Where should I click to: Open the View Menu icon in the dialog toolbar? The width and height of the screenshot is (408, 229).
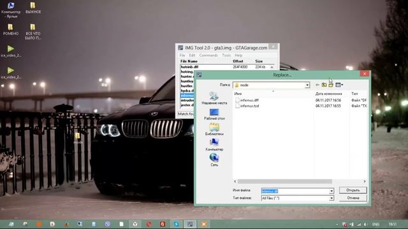[339, 85]
